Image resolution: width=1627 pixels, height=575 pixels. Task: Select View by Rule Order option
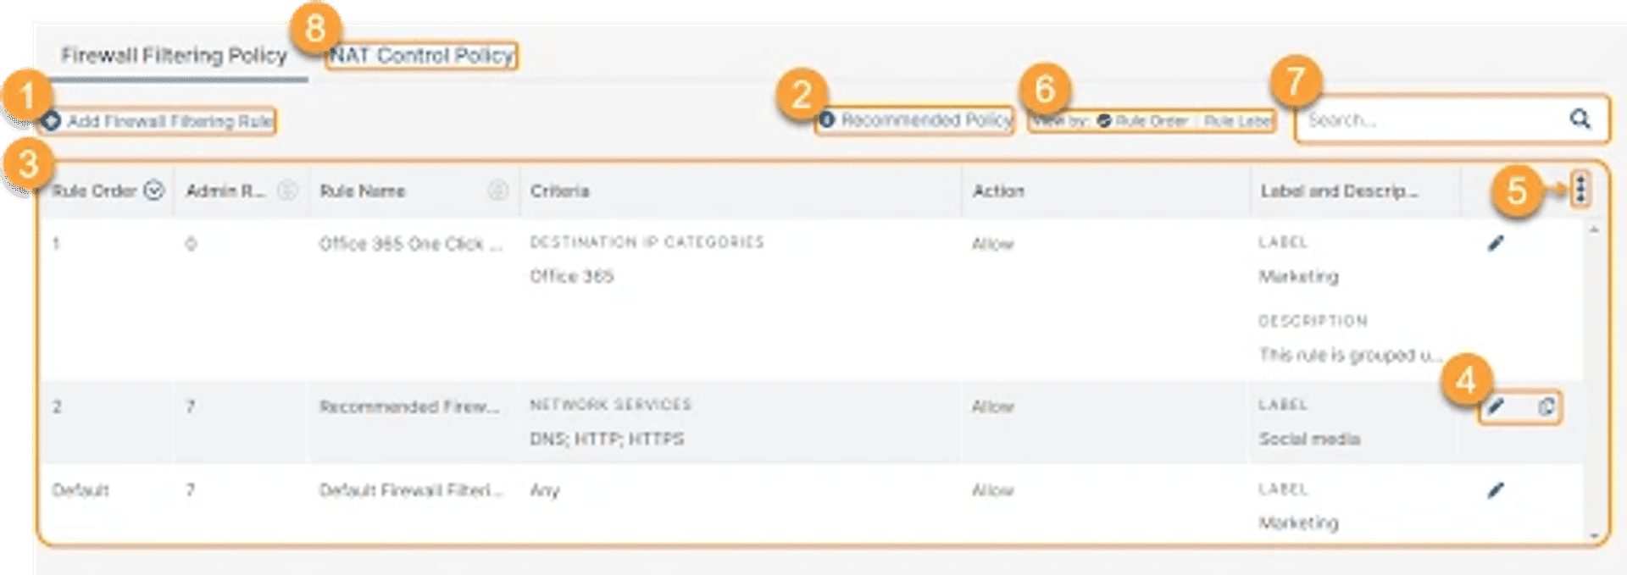1142,121
